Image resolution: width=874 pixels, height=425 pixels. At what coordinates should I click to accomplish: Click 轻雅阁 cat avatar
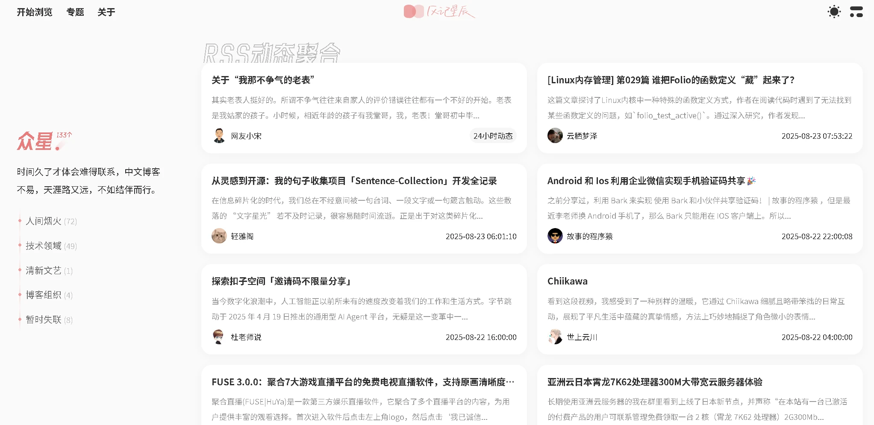219,236
